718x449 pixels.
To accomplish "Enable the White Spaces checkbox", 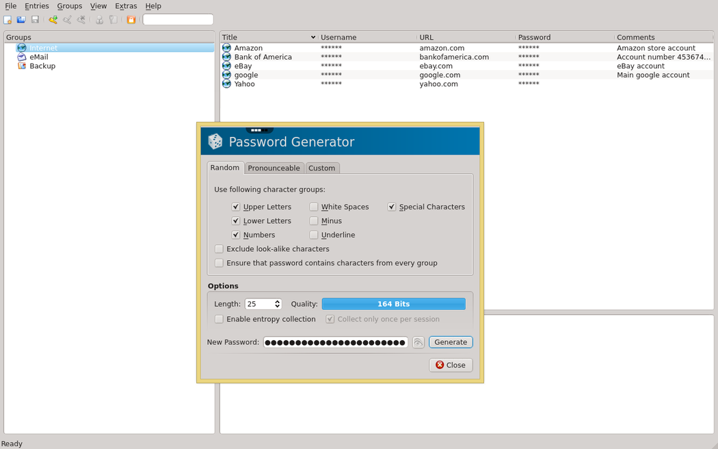I will 314,207.
